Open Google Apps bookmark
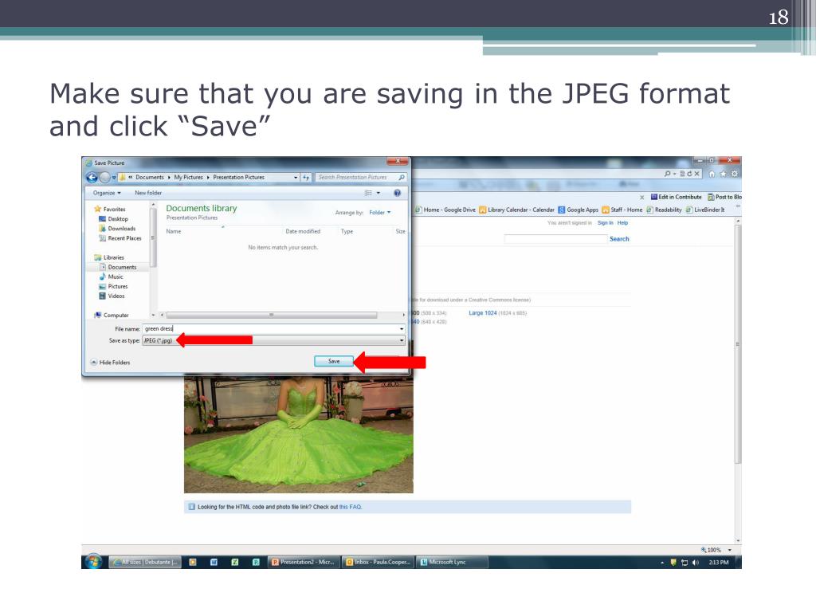 pyautogui.click(x=579, y=210)
